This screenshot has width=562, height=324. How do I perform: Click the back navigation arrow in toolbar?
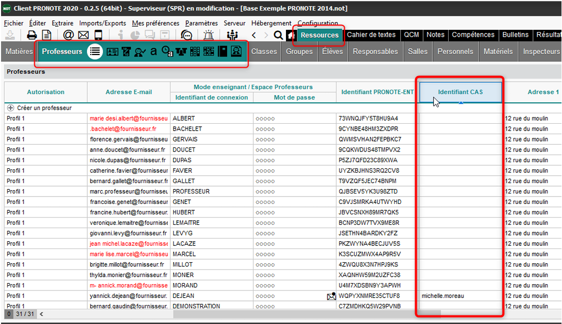point(254,35)
